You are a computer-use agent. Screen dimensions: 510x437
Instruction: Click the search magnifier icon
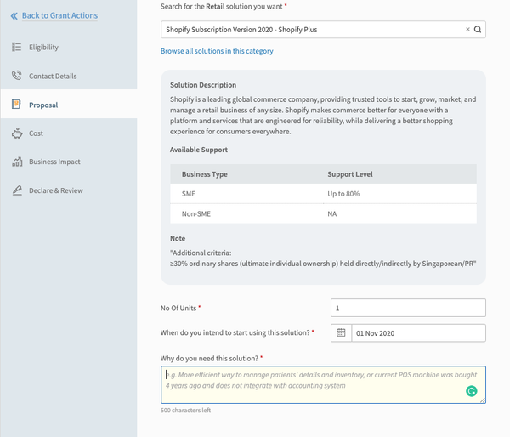pos(478,29)
